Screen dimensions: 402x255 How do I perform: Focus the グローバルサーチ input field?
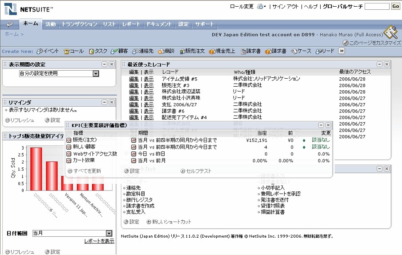click(377, 6)
